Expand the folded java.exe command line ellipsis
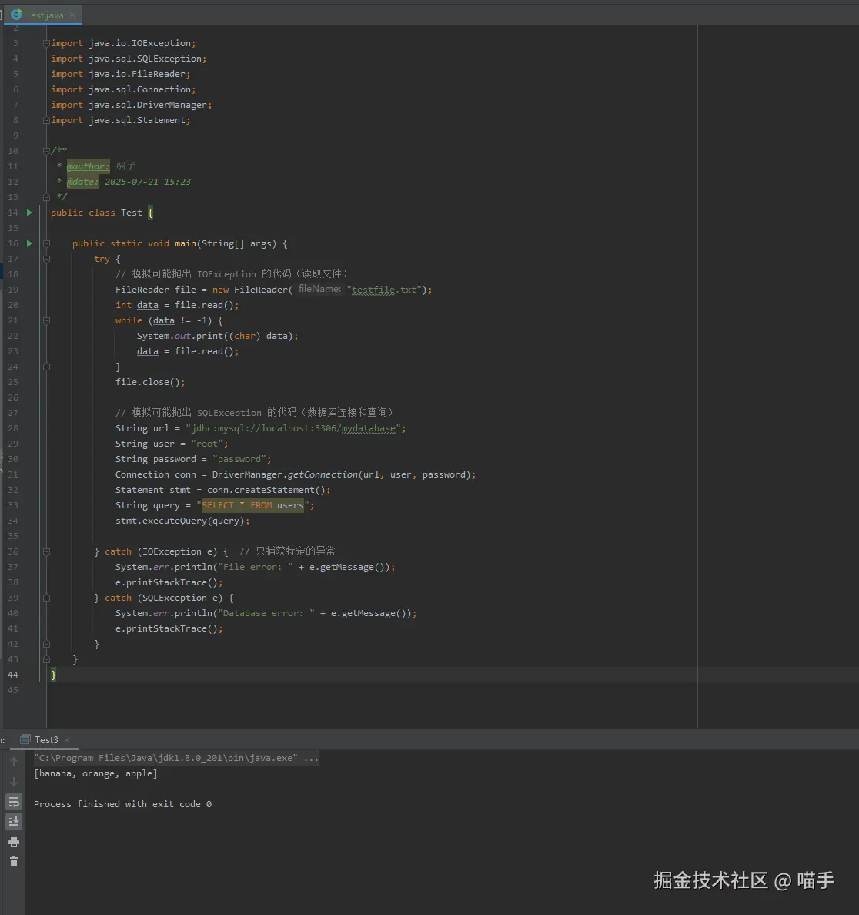 pos(311,758)
